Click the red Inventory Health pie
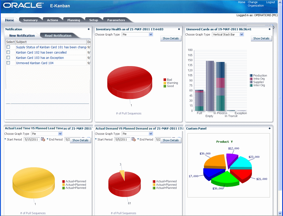283x216 pixels. coord(129,82)
